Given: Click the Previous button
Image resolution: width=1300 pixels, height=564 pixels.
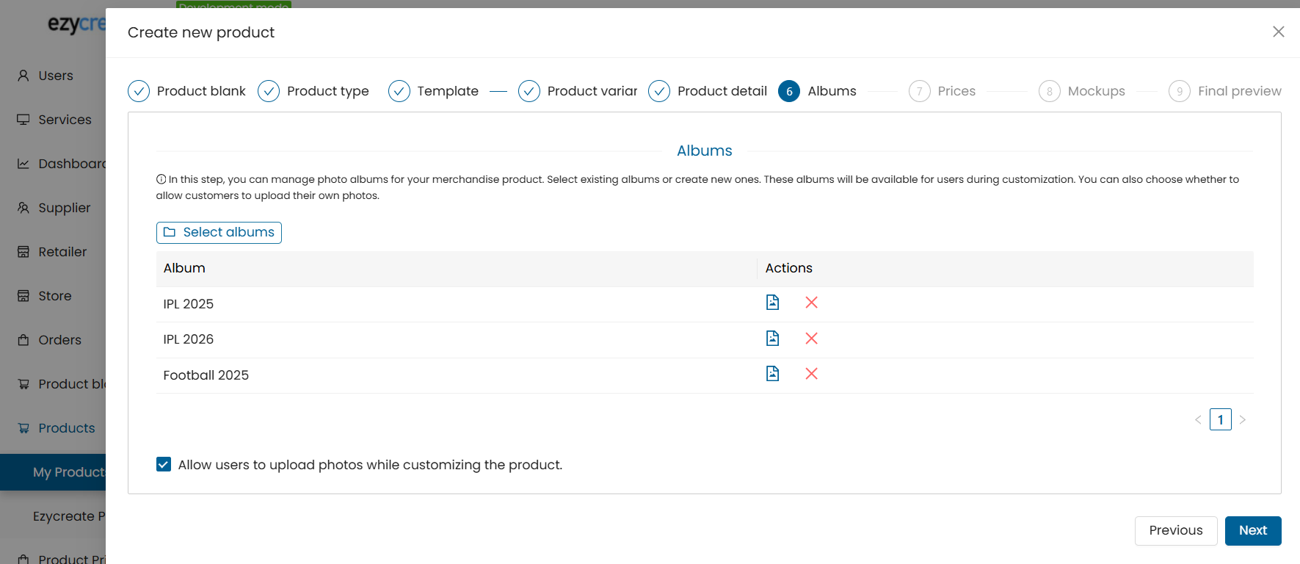Looking at the screenshot, I should (x=1176, y=530).
